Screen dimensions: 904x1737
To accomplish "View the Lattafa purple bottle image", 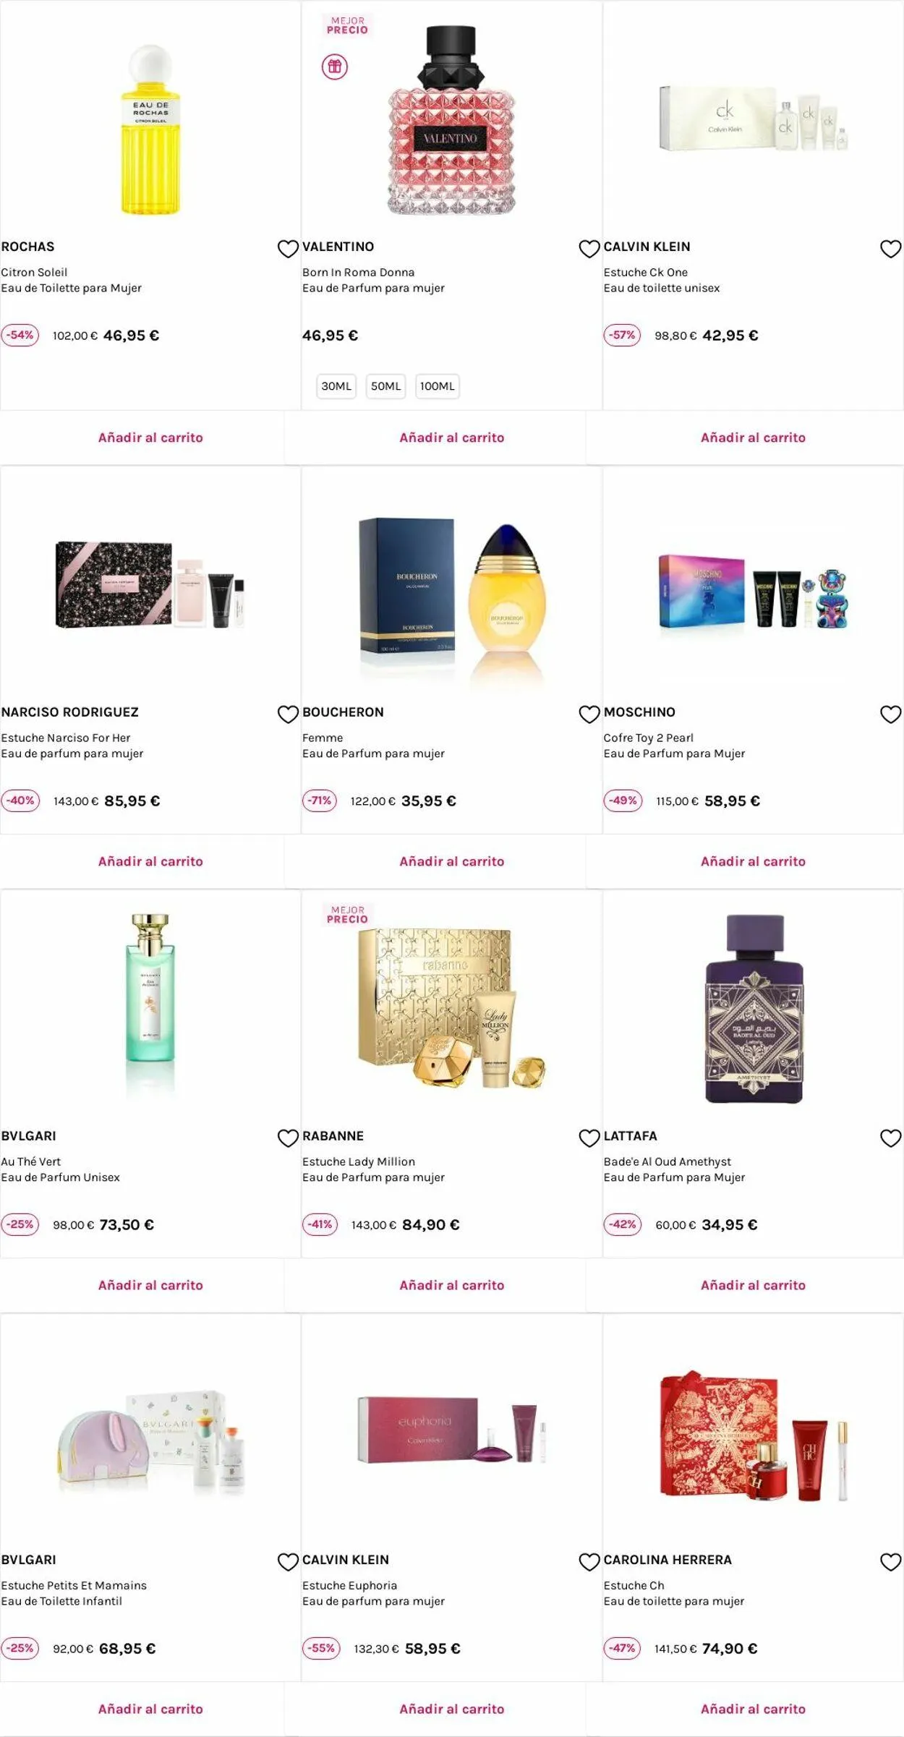I will [753, 1009].
